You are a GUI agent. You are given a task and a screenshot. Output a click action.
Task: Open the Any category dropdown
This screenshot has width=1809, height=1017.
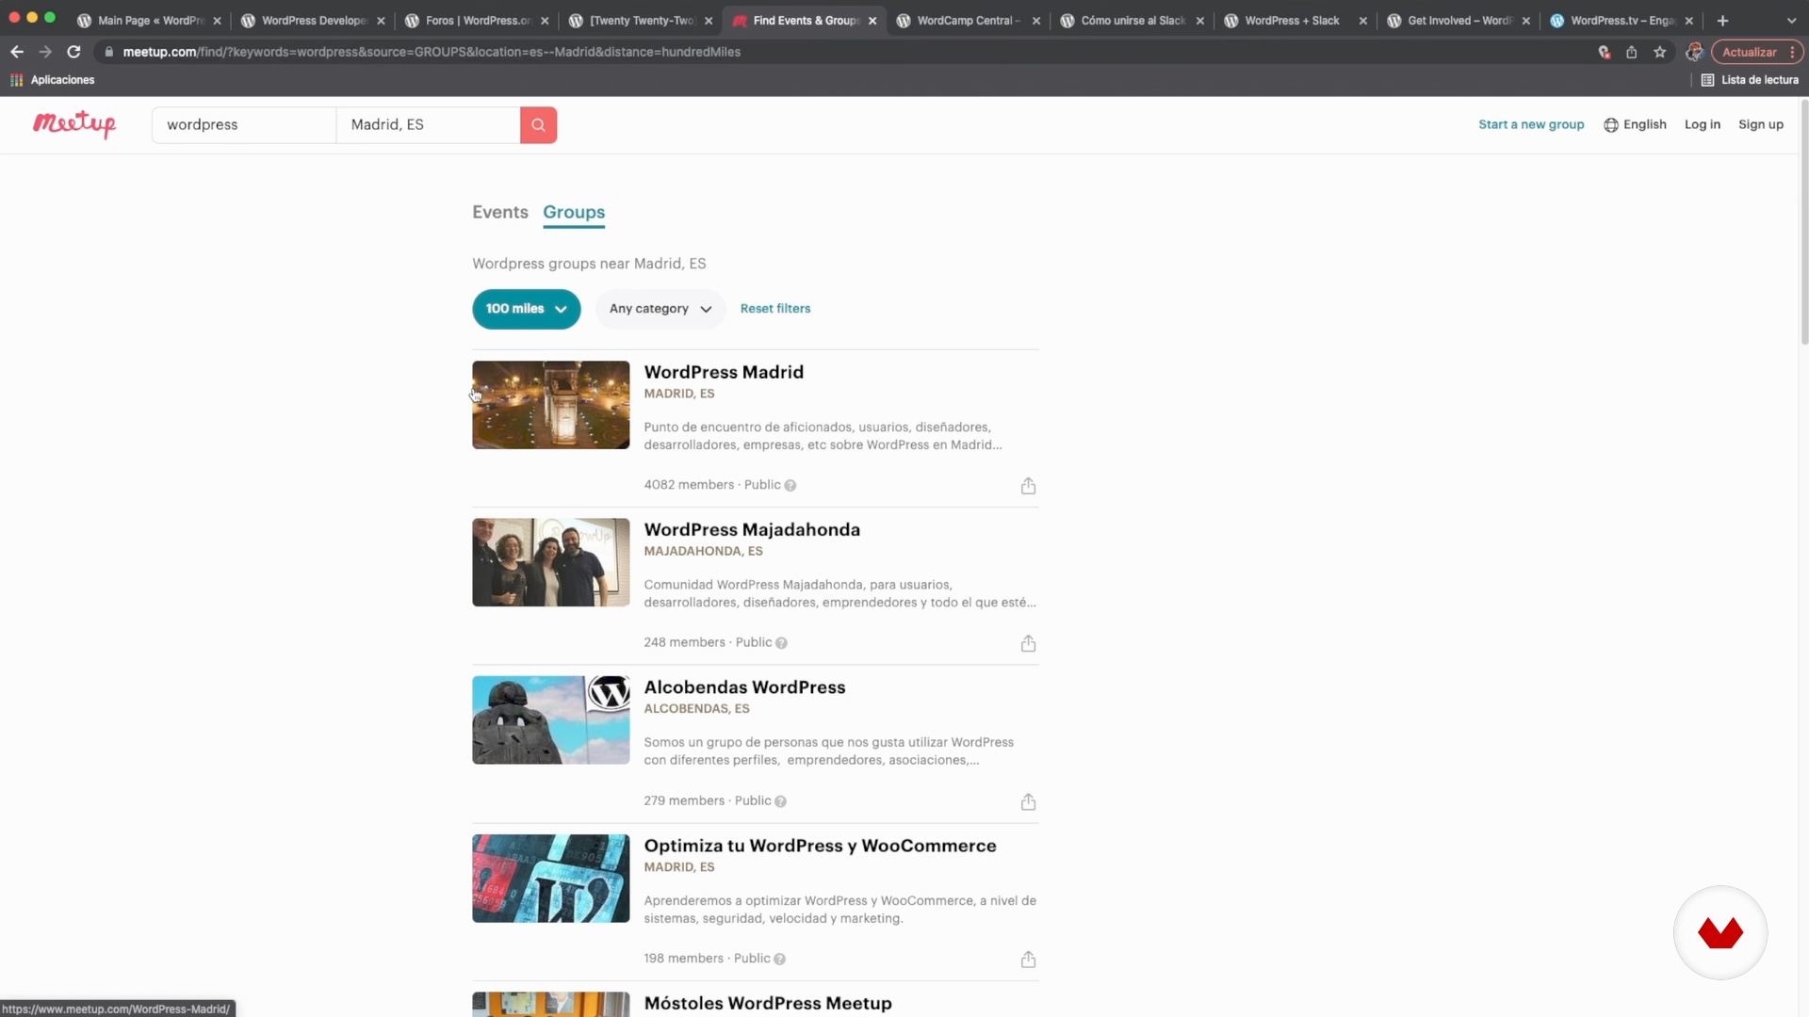click(x=660, y=309)
